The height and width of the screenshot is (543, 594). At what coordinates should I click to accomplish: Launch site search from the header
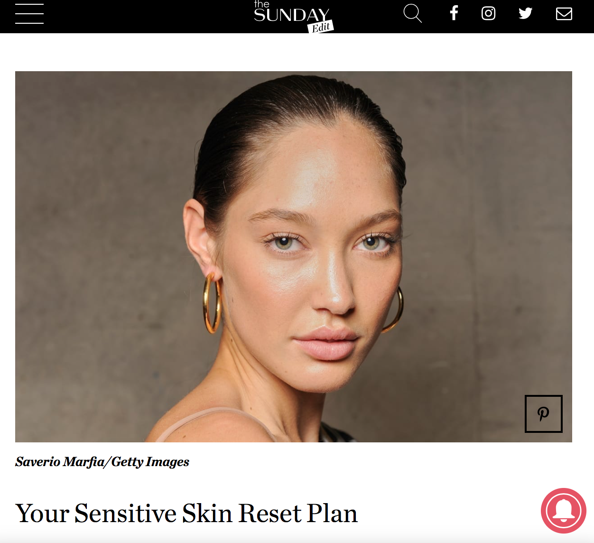[x=412, y=13]
